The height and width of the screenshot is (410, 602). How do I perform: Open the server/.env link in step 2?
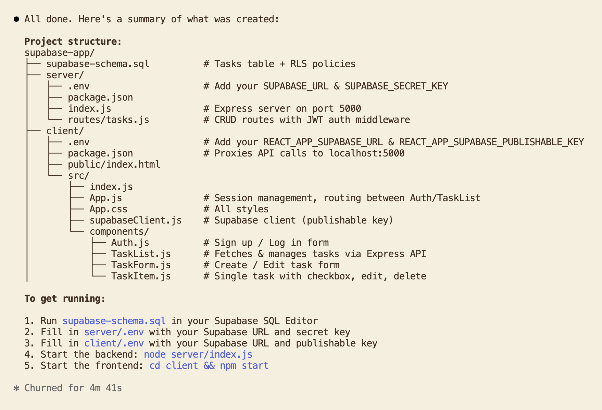pyautogui.click(x=114, y=332)
